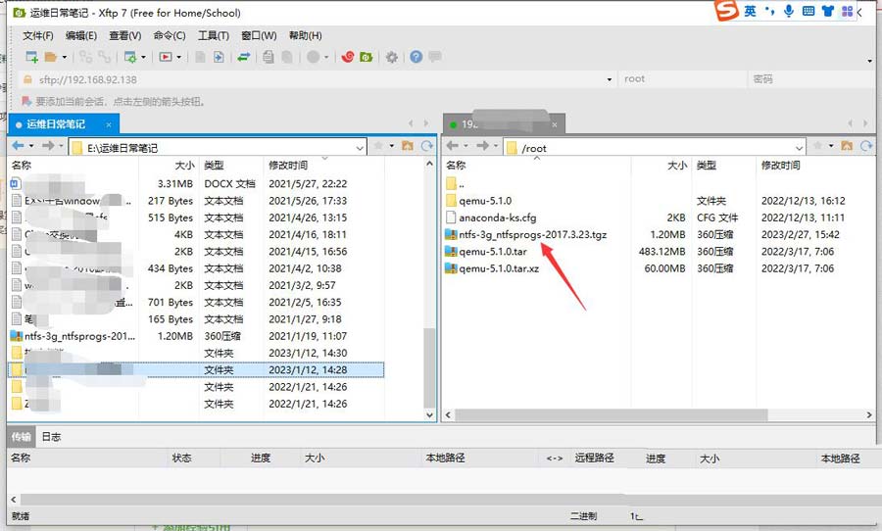Open the 工具(T) menu

click(x=214, y=36)
